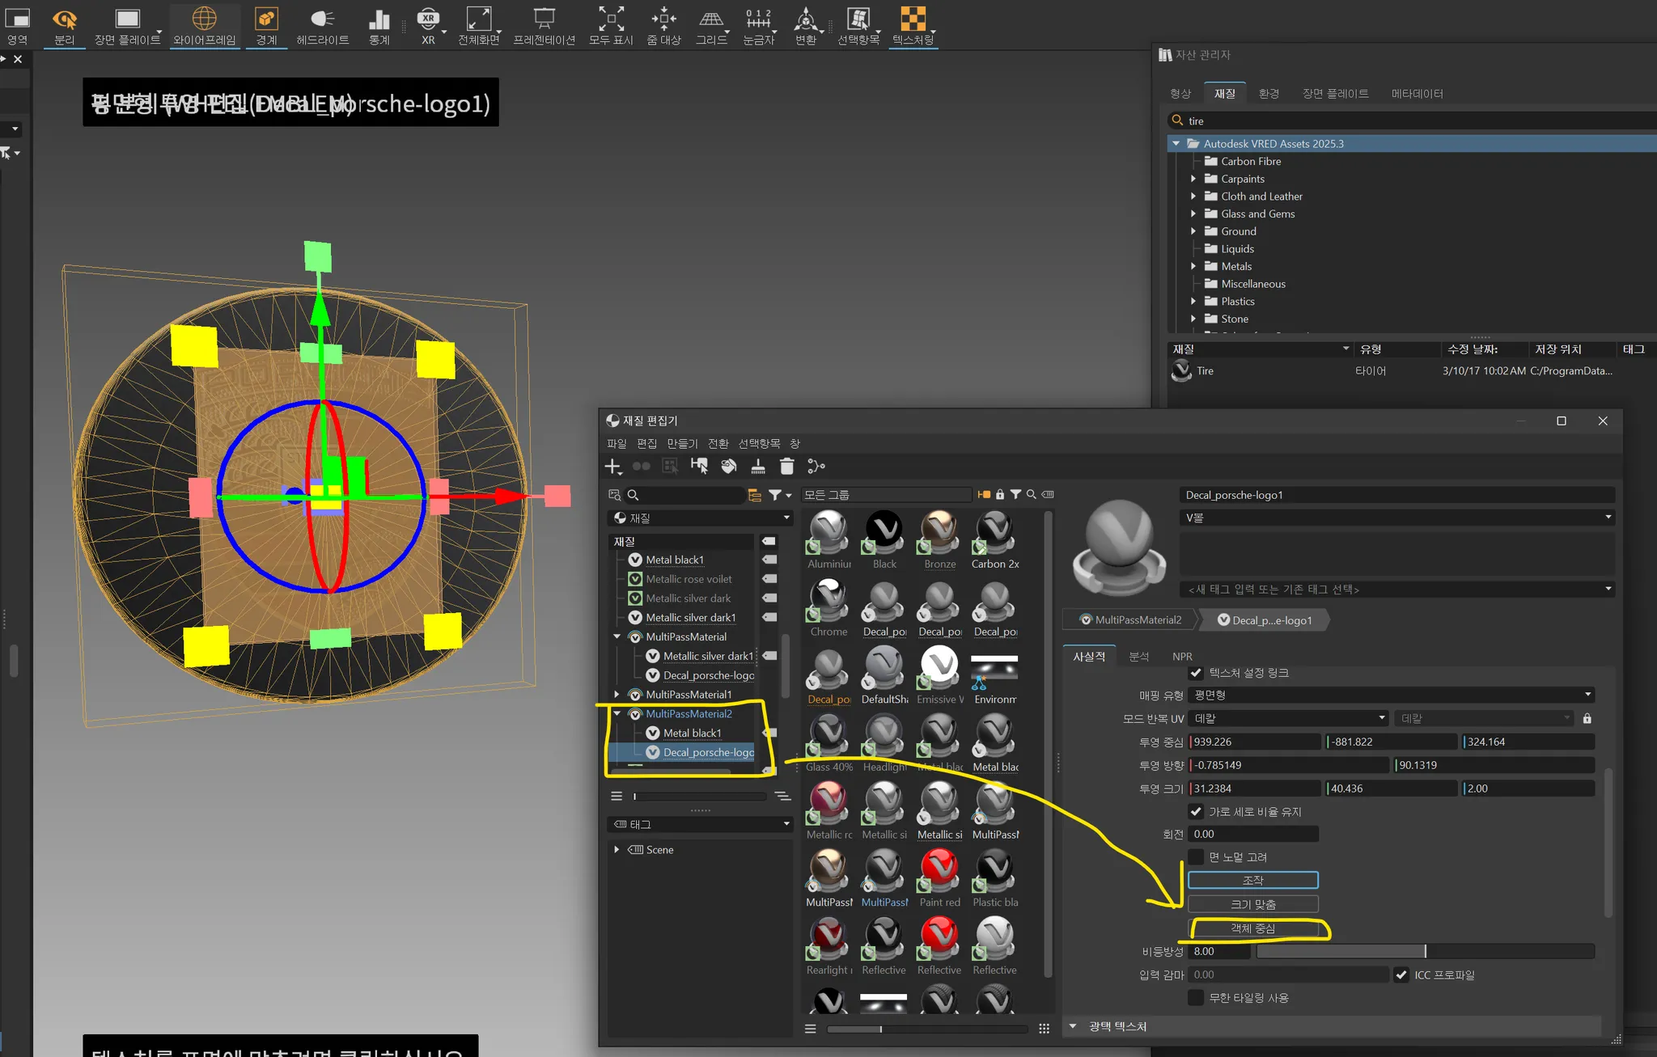Open the 매핑 유형 평면형 dropdown

[1391, 695]
